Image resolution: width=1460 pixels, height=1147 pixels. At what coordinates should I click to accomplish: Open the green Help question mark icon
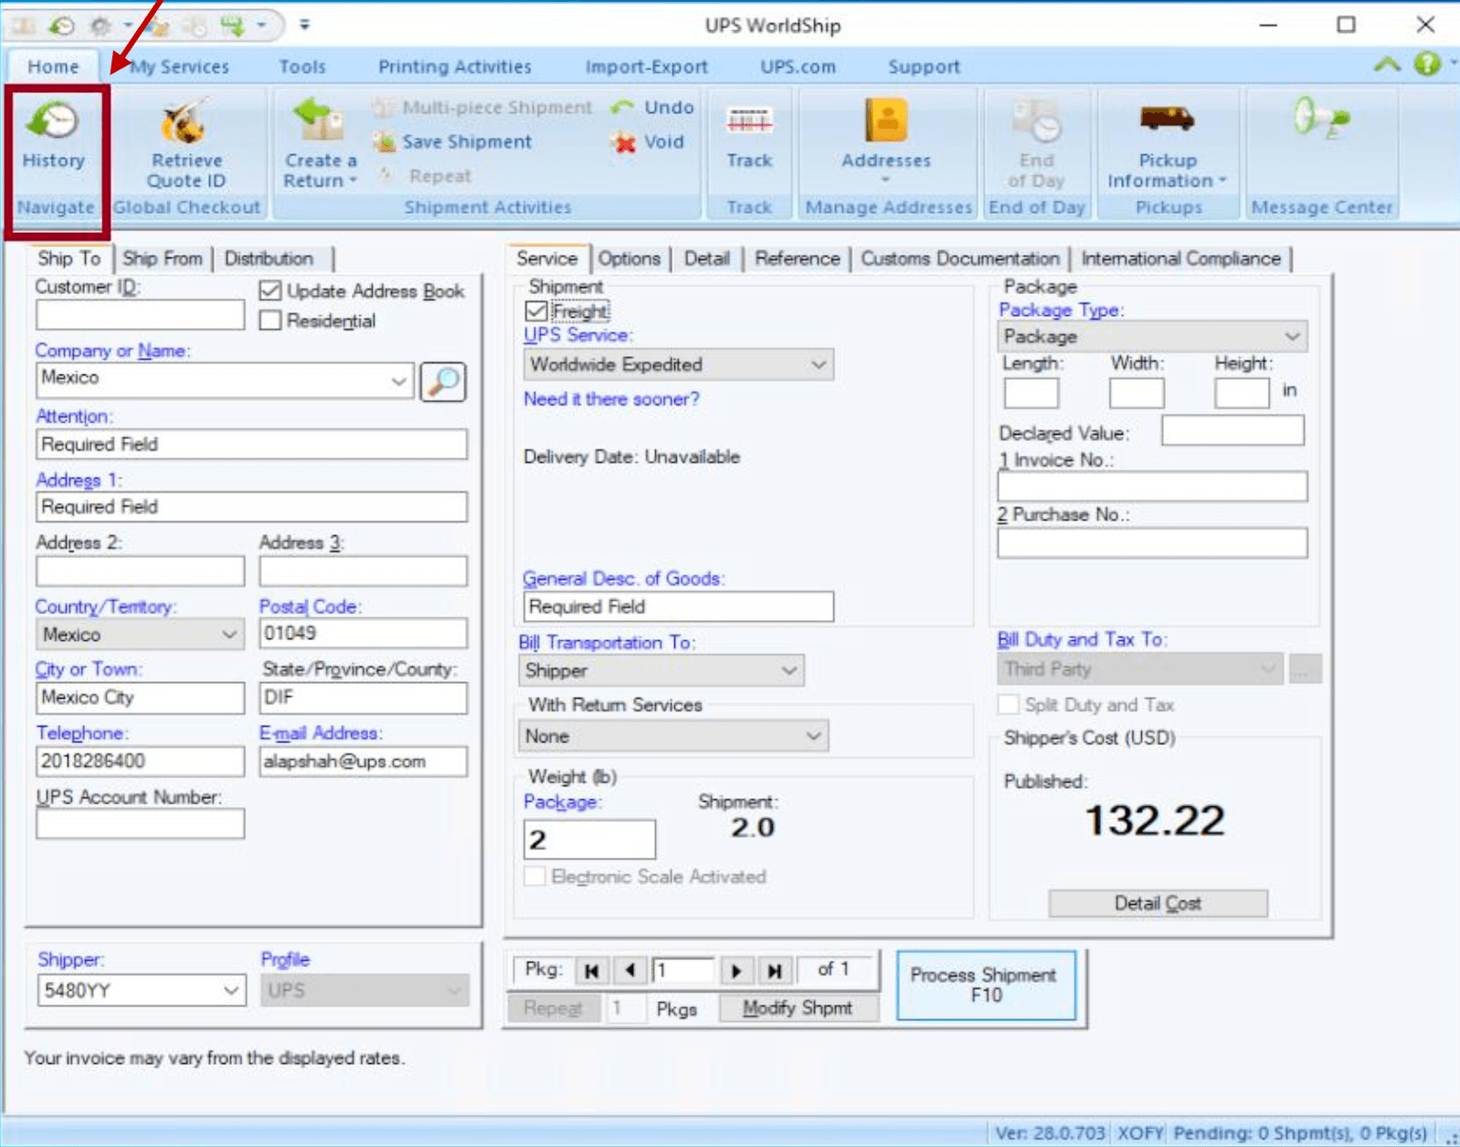[1427, 64]
